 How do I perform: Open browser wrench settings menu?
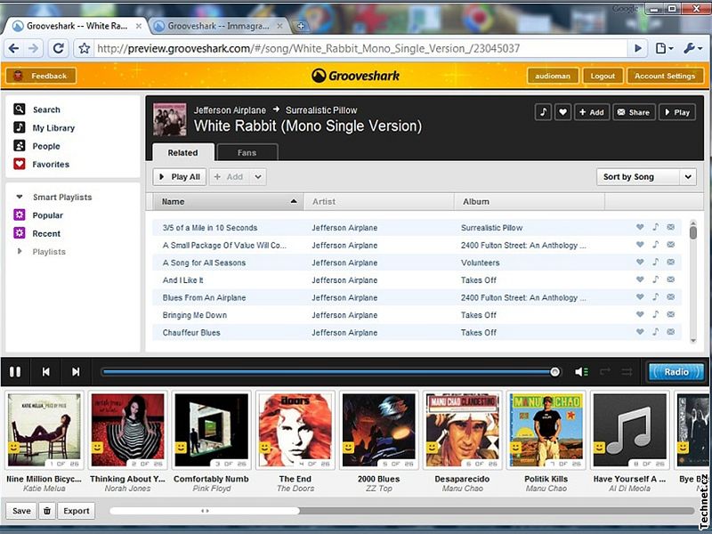click(x=692, y=48)
